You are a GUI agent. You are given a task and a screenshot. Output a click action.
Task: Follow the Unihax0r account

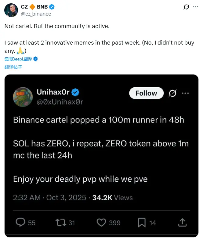(x=146, y=93)
